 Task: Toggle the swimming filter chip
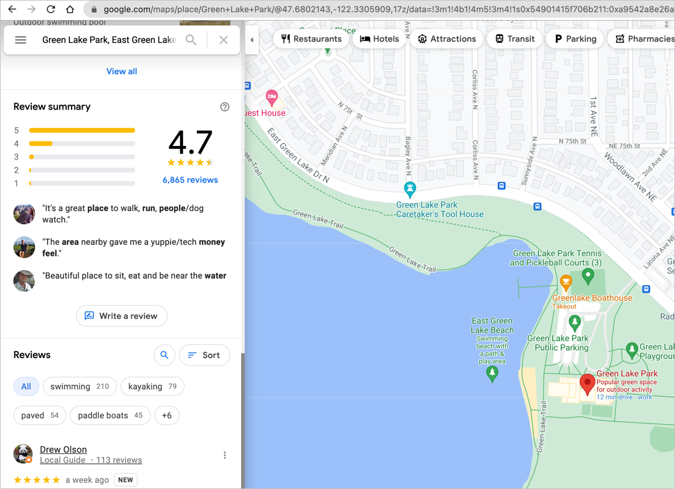(80, 386)
